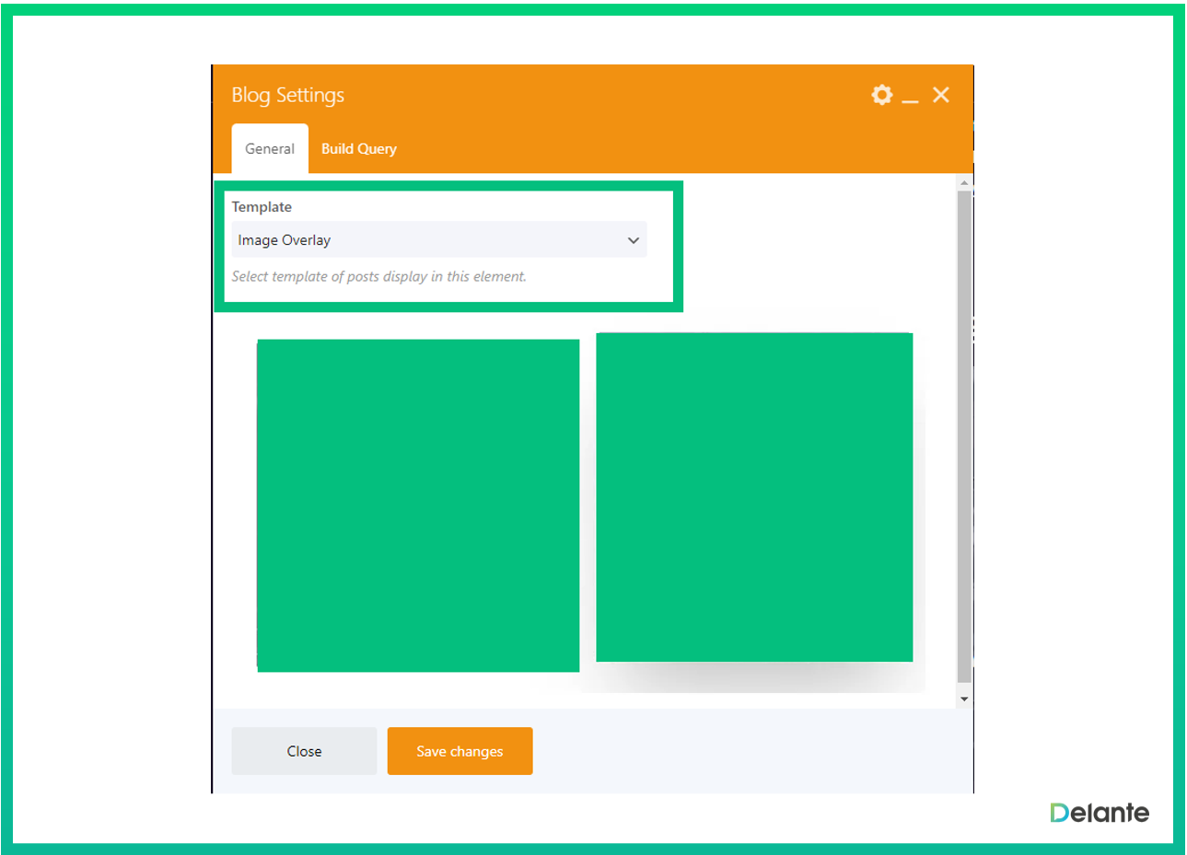Switch to the General tab
This screenshot has height=855, width=1187.
point(270,149)
